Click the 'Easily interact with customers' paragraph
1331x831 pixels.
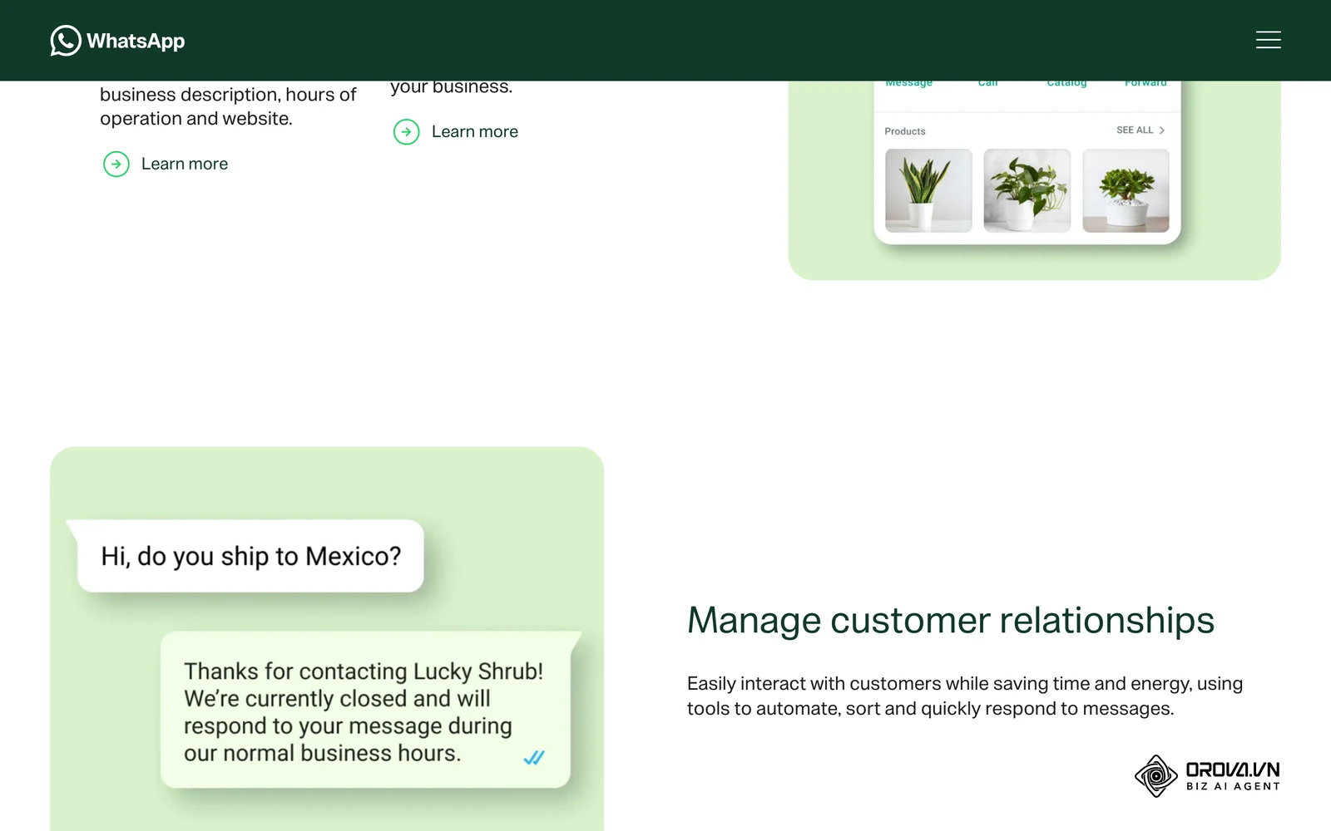(965, 696)
